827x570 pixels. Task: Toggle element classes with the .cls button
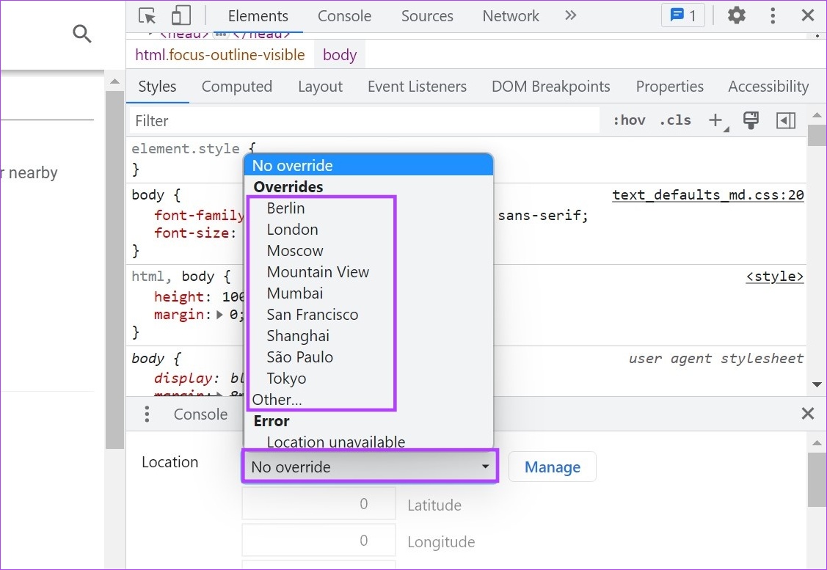click(674, 120)
